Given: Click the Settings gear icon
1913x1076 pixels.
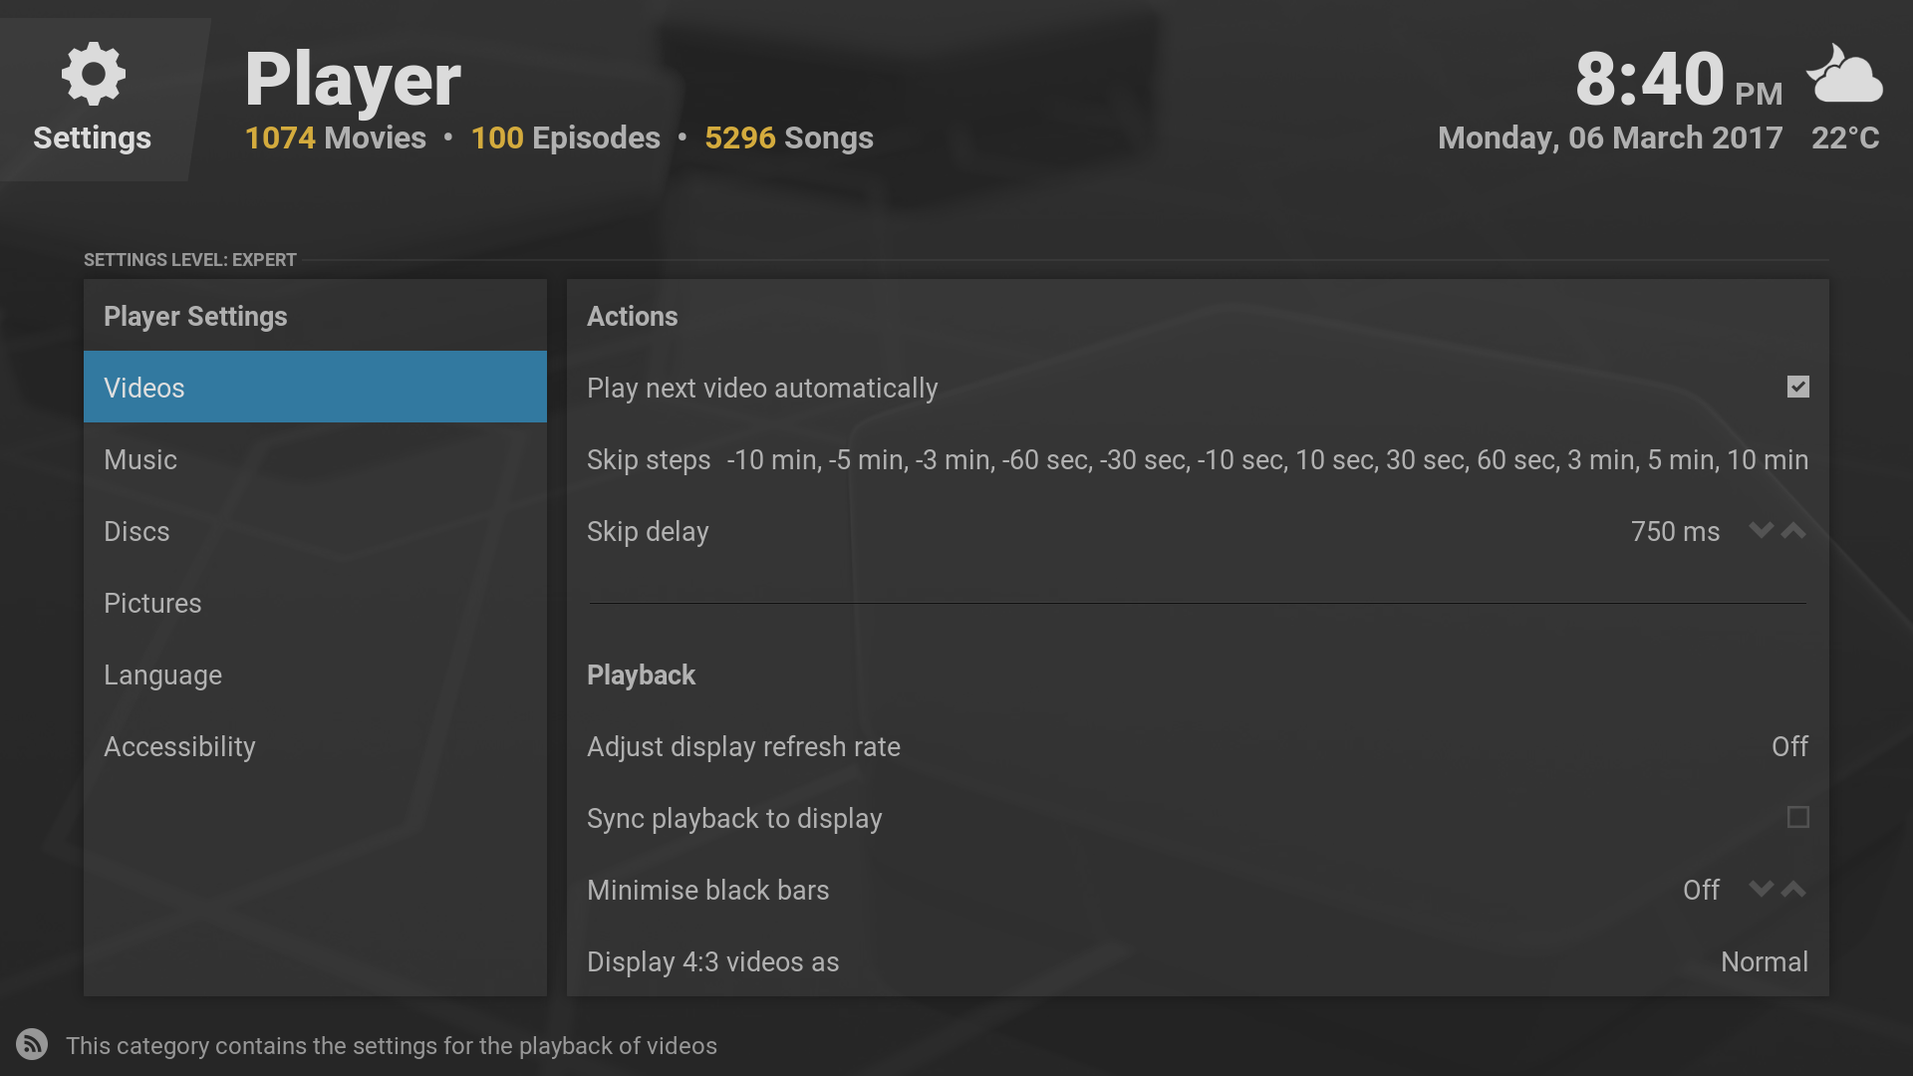Looking at the screenshot, I should pos(93,75).
